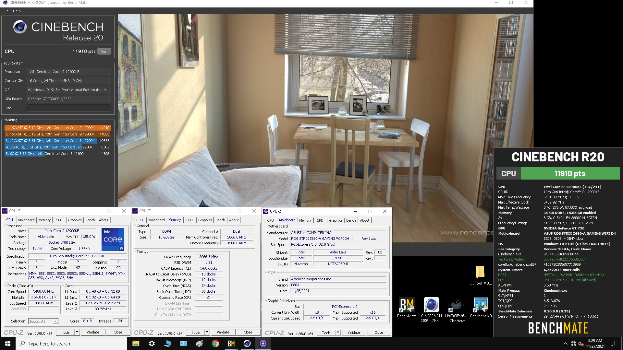Image resolution: width=623 pixels, height=350 pixels.
Task: Open BenchMate BM icon in taskbar
Action: (231, 344)
